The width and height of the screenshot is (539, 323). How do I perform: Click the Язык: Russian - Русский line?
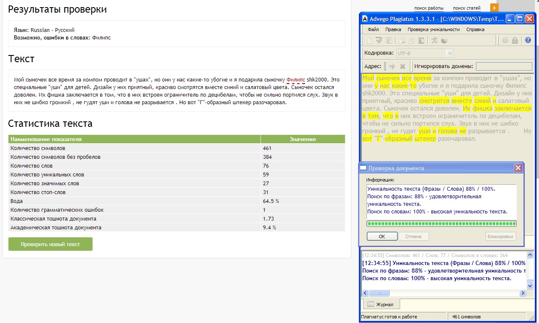tap(44, 30)
